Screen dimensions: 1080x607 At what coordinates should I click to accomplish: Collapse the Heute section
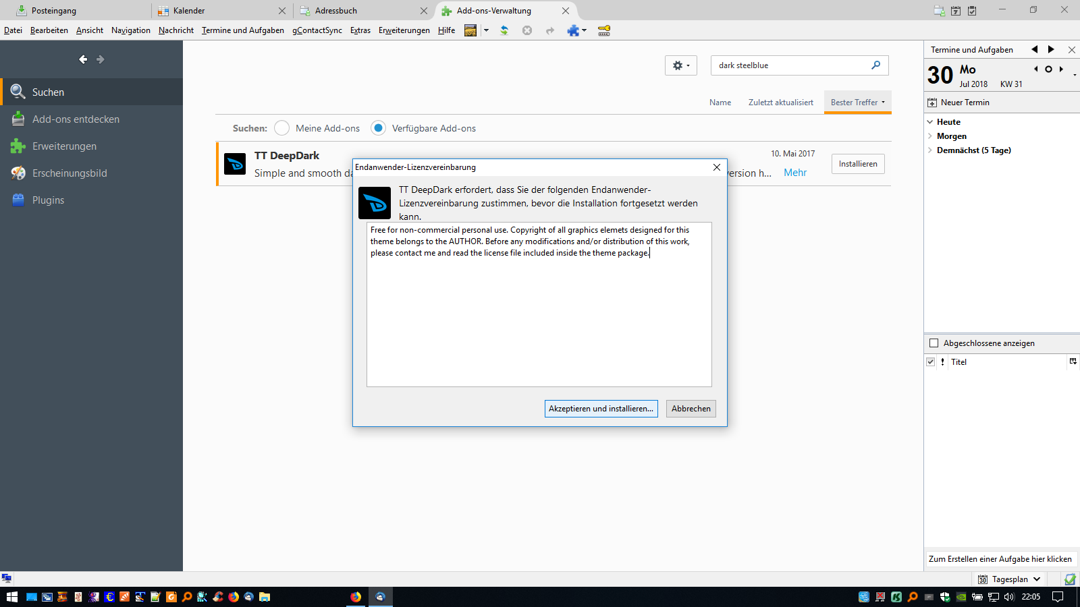tap(930, 122)
